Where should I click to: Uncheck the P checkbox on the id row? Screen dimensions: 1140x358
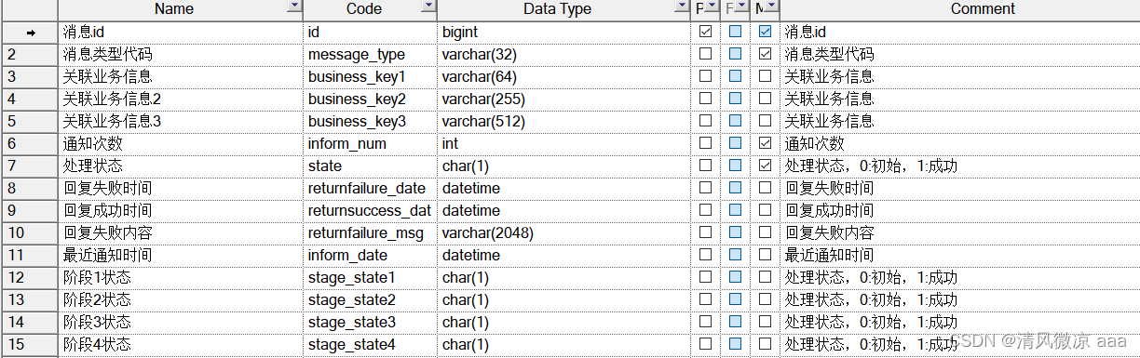[x=705, y=32]
